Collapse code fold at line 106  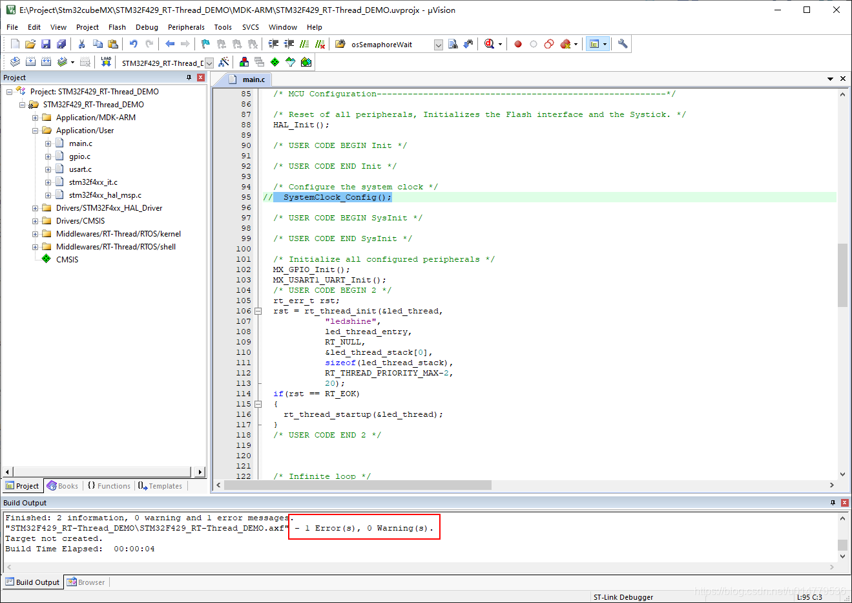coord(258,311)
